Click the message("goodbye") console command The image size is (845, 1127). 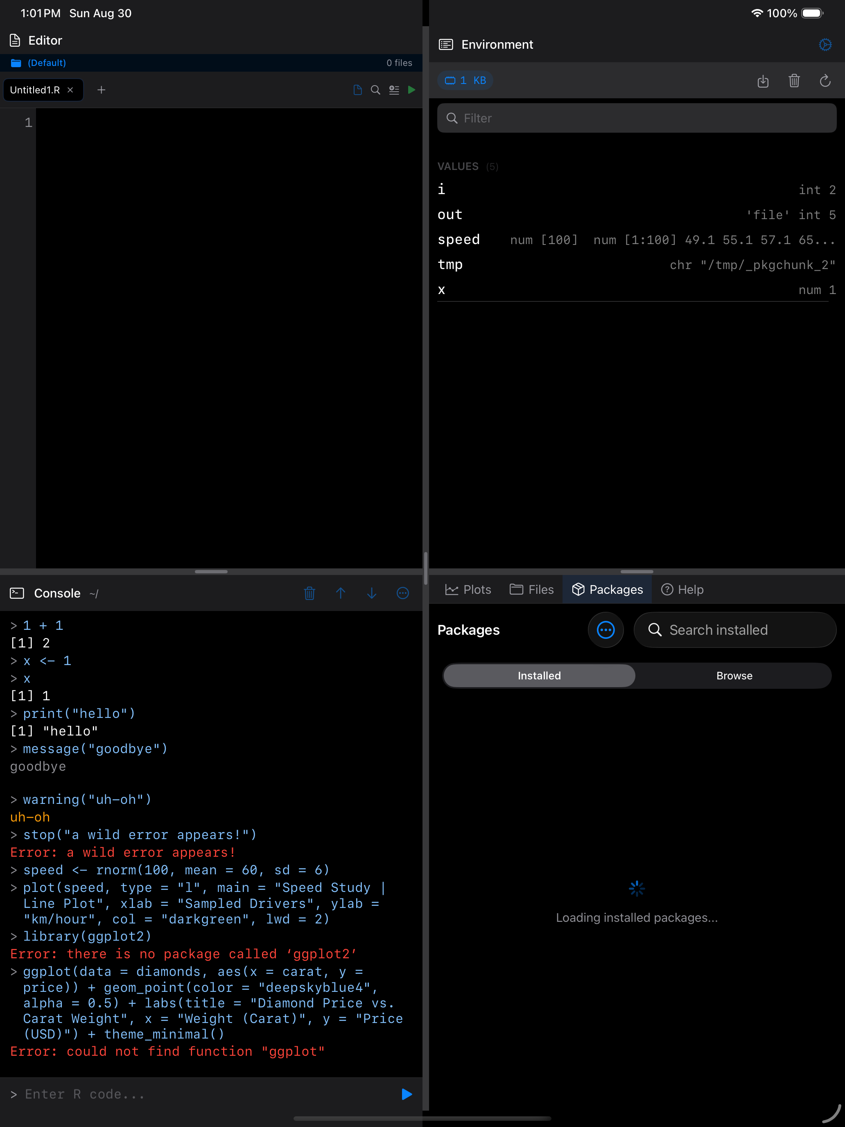[x=95, y=749]
